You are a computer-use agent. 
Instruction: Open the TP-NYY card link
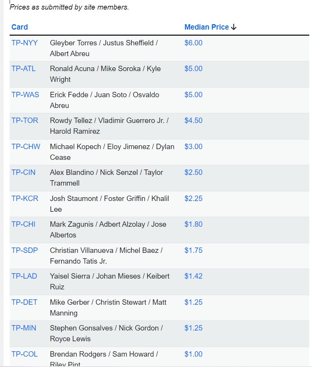click(x=25, y=43)
